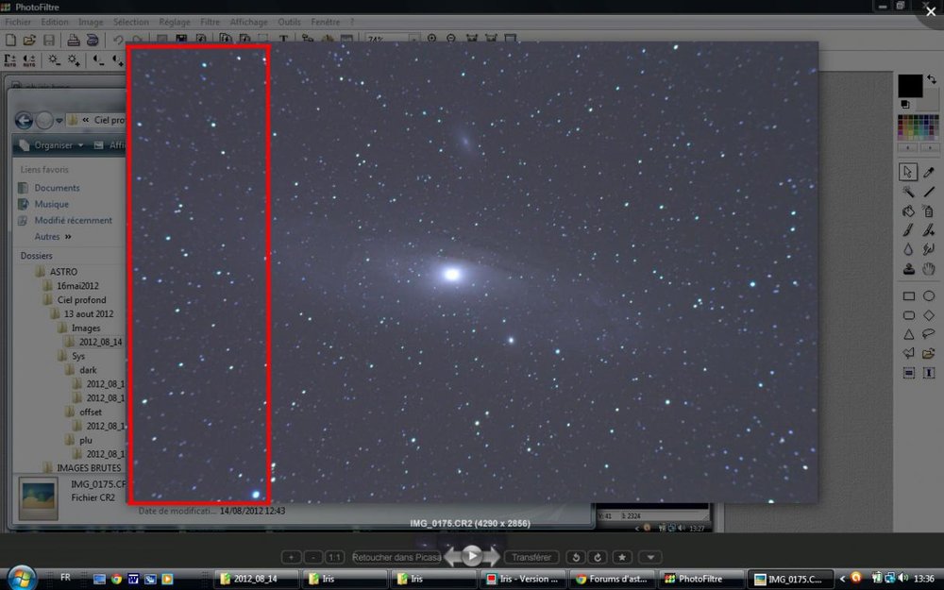This screenshot has width=944, height=590.
Task: Open the viewer's down-arrow options dropdown
Action: pyautogui.click(x=650, y=558)
